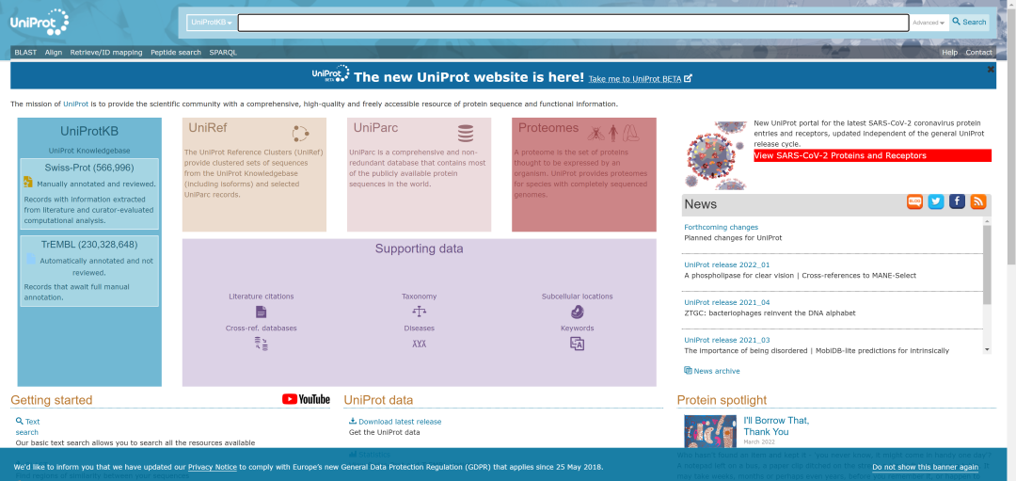This screenshot has width=1016, height=481.
Task: Click the main search input field
Action: click(573, 23)
